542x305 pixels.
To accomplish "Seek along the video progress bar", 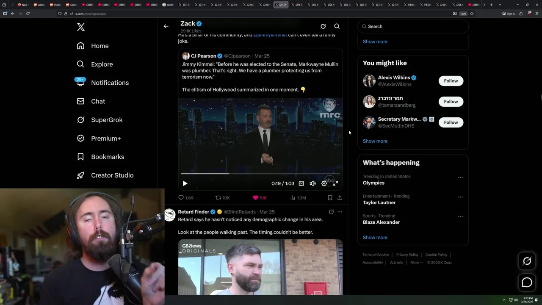I will 260,174.
